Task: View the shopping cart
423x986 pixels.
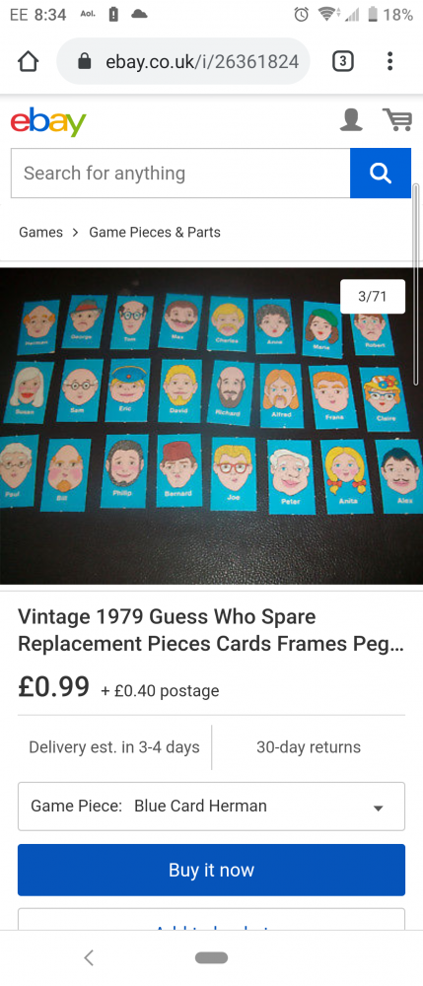Action: (x=397, y=120)
